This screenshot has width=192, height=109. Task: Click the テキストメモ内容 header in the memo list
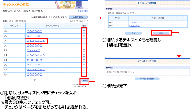[x=53, y=26]
